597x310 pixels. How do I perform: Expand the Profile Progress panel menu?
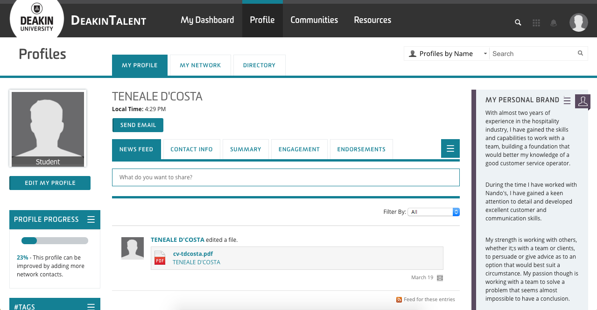point(91,219)
